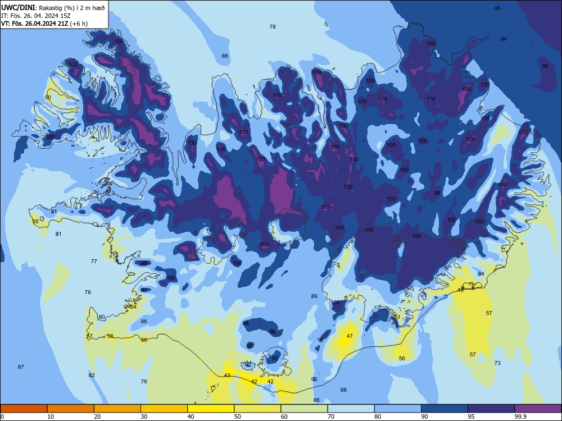This screenshot has width=562, height=421.
Task: Click the legend label 99.9
Action: click(x=520, y=417)
